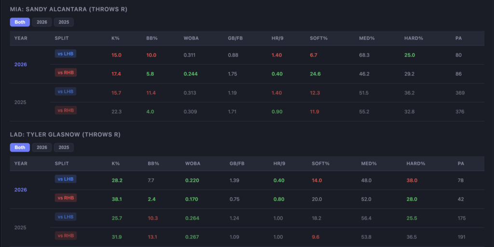Click the PA header in Glasnow table
This screenshot has width=494, height=247.
[x=461, y=163]
